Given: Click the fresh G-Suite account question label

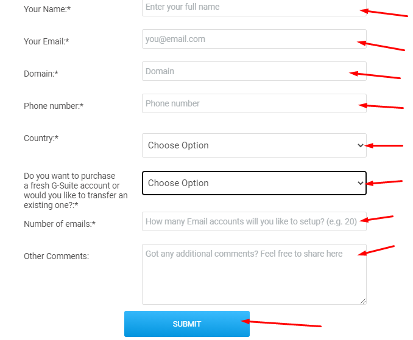Looking at the screenshot, I should [x=76, y=190].
